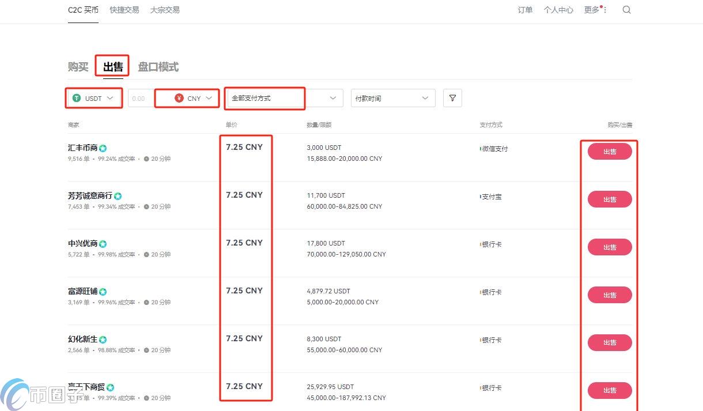Open 快捷交易 in top navigation
The image size is (703, 411).
point(124,10)
